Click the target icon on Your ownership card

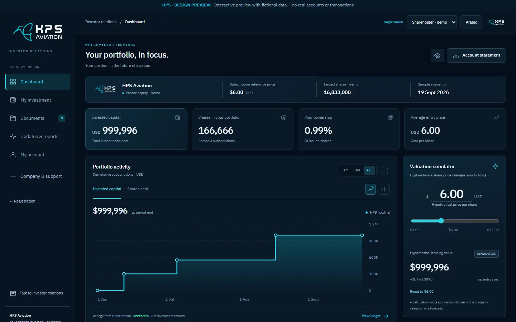pyautogui.click(x=390, y=117)
